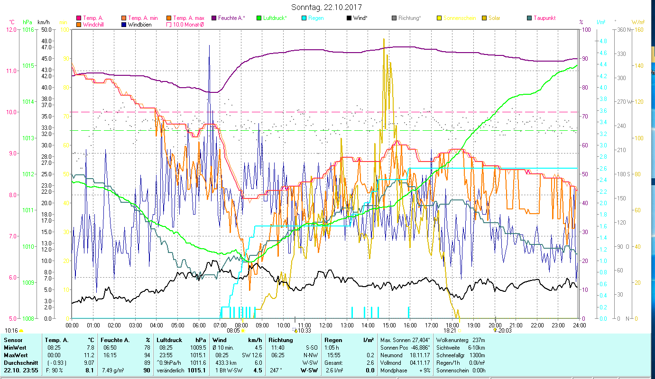This screenshot has height=379, width=655.
Task: Click the "Vollmond" date row
Action: point(406,363)
